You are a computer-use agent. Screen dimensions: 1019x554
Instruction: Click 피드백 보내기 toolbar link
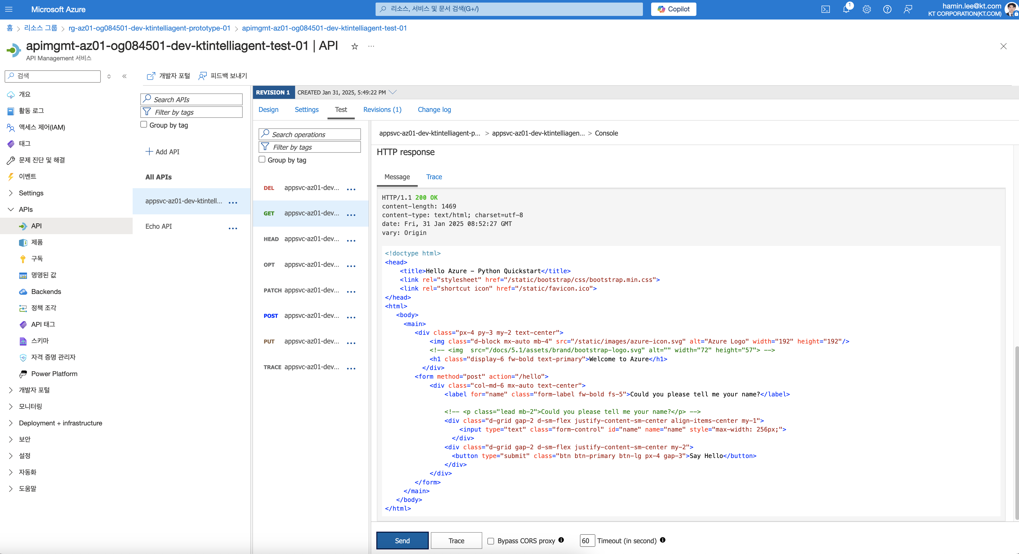223,75
